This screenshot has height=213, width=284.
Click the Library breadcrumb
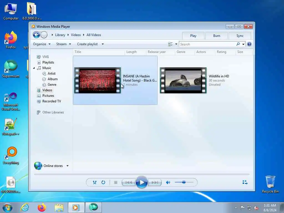(60, 35)
